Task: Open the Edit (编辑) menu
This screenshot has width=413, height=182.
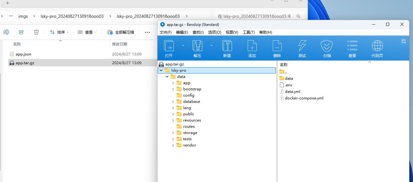Action: pos(182,32)
